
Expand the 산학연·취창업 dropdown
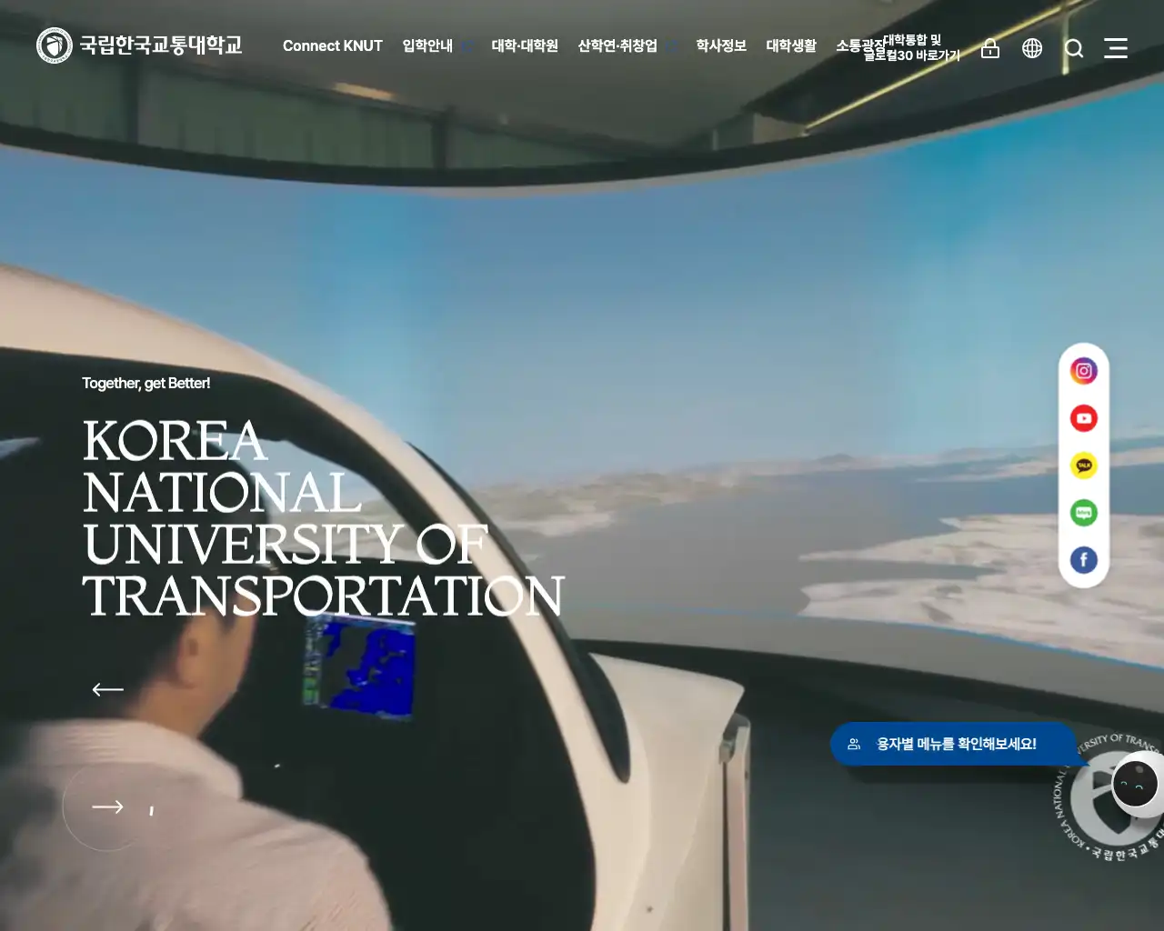[618, 45]
